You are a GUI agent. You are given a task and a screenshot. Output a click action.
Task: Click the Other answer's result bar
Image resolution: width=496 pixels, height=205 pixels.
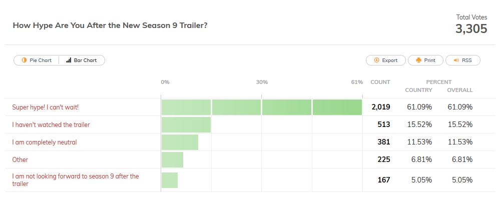click(172, 159)
